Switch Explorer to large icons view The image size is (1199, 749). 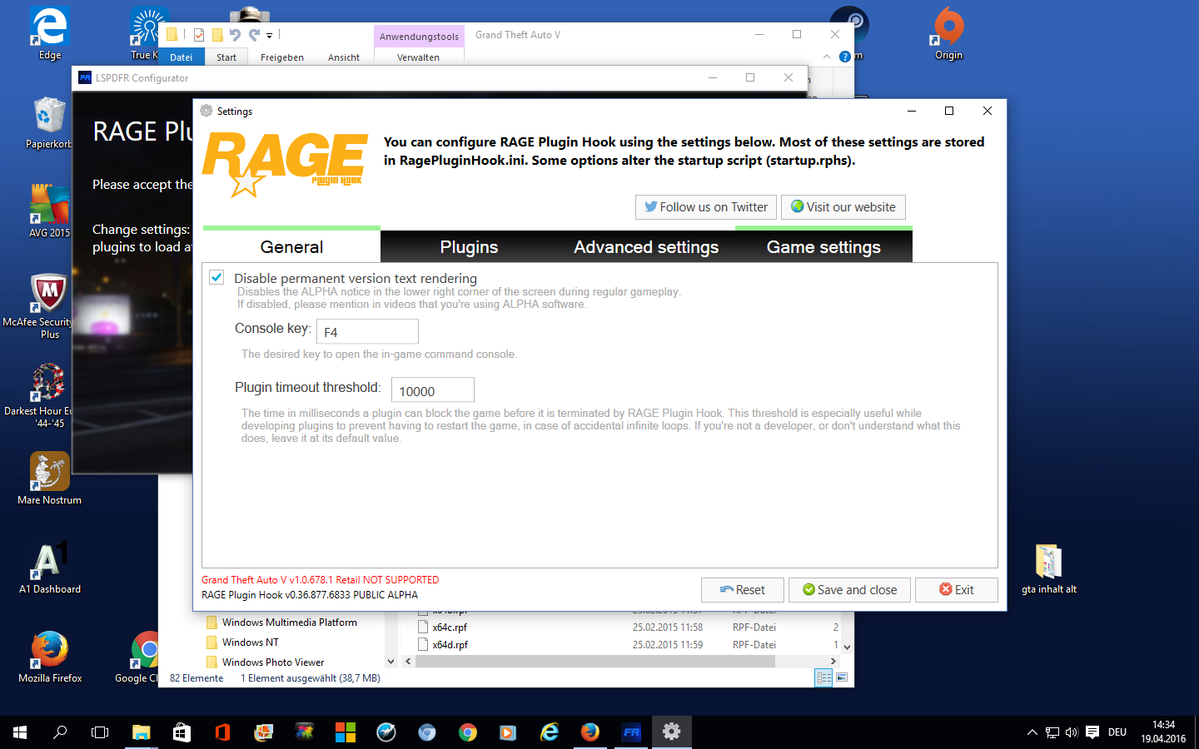842,678
